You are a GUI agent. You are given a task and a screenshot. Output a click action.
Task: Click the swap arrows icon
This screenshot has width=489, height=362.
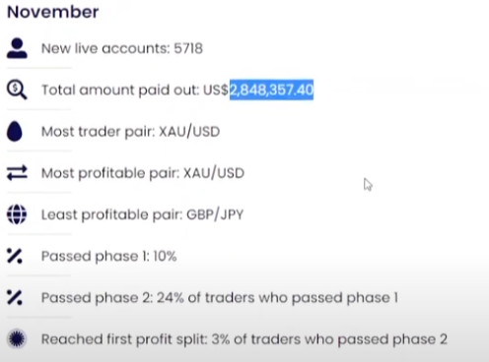tap(17, 173)
